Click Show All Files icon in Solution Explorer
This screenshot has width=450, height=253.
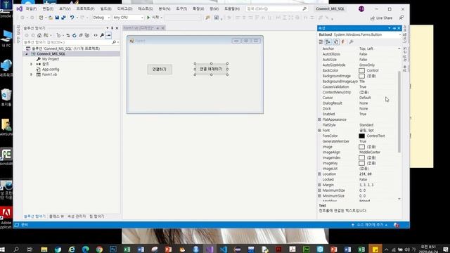pos(87,35)
